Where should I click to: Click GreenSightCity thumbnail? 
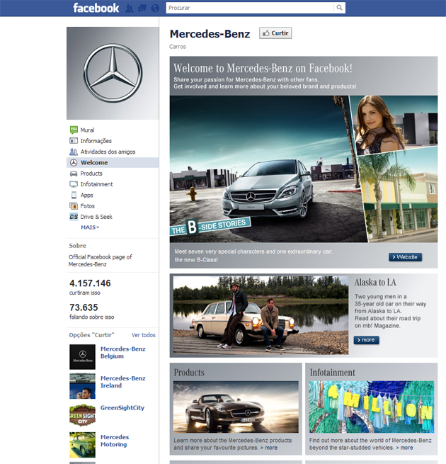(x=83, y=415)
